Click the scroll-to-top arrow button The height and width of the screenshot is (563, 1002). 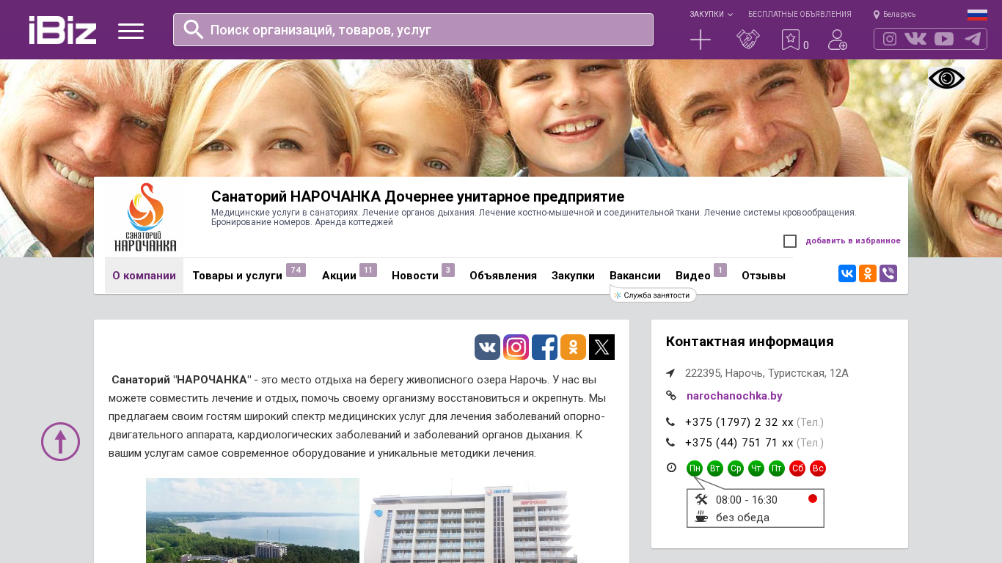[60, 441]
